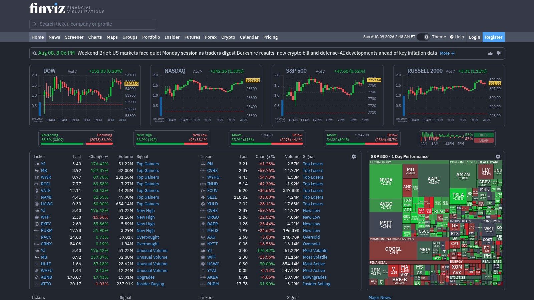Image resolution: width=534 pixels, height=300 pixels.
Task: Click the search magnifier icon
Action: (34, 24)
